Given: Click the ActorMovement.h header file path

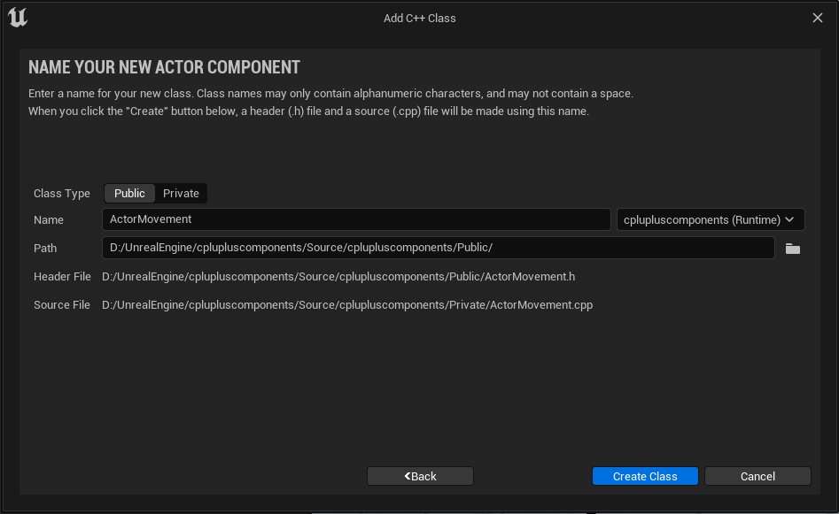Looking at the screenshot, I should pos(338,277).
